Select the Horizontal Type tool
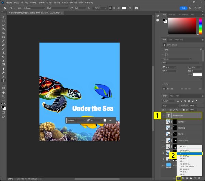This screenshot has height=181, width=205. 3,80
